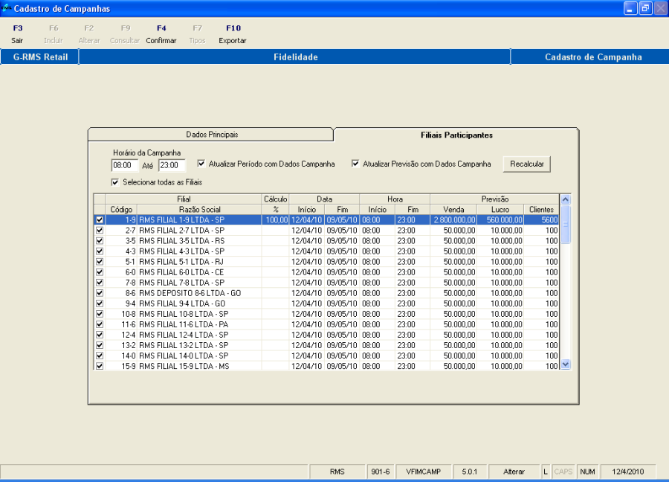Click the table scrollbar down arrow

point(566,364)
